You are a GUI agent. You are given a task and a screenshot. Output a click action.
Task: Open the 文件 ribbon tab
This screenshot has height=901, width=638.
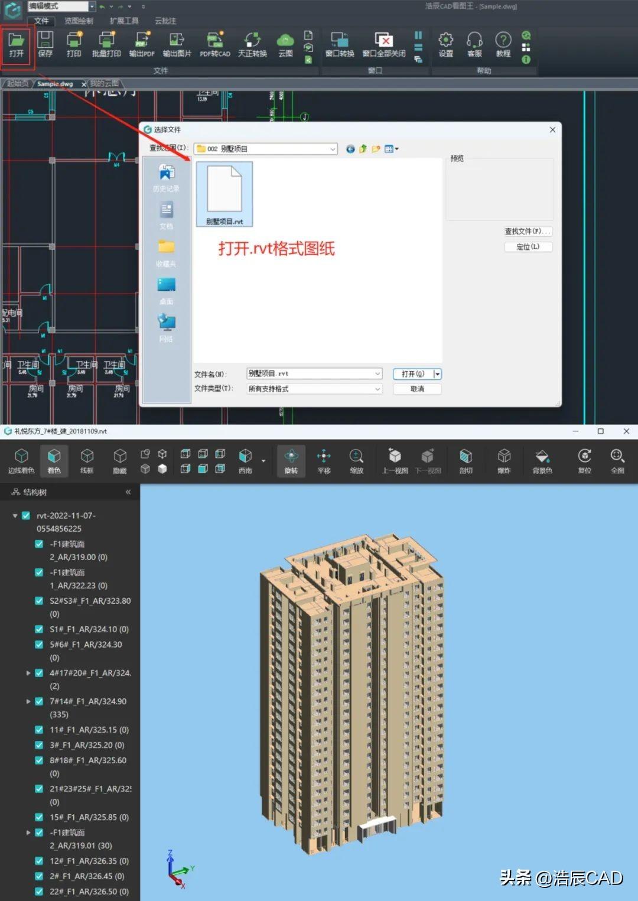coord(41,21)
